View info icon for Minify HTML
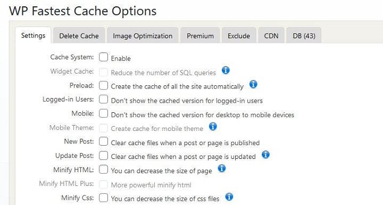Viewport: 383px width, 205px height. [221, 168]
